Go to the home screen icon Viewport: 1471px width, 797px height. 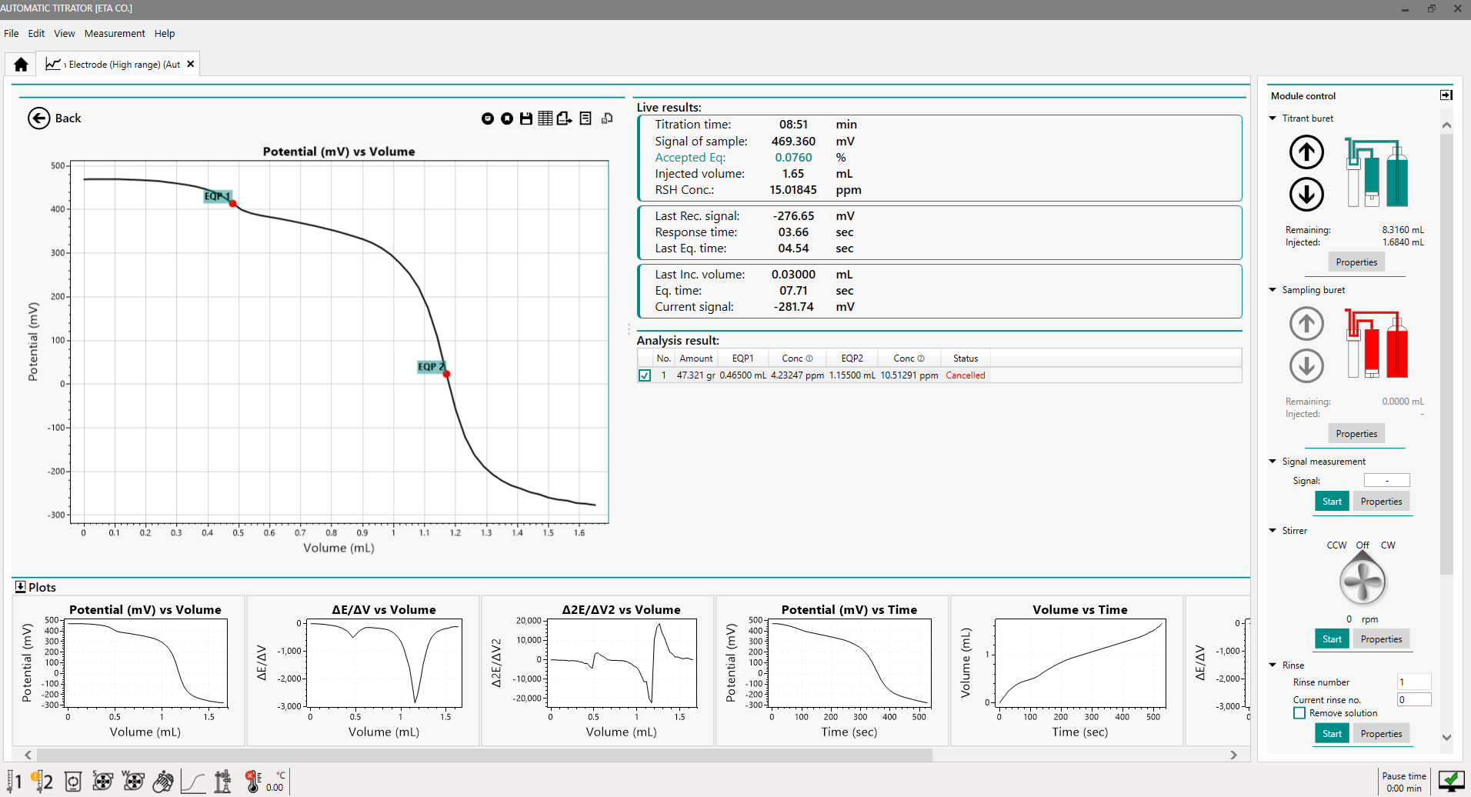[22, 65]
